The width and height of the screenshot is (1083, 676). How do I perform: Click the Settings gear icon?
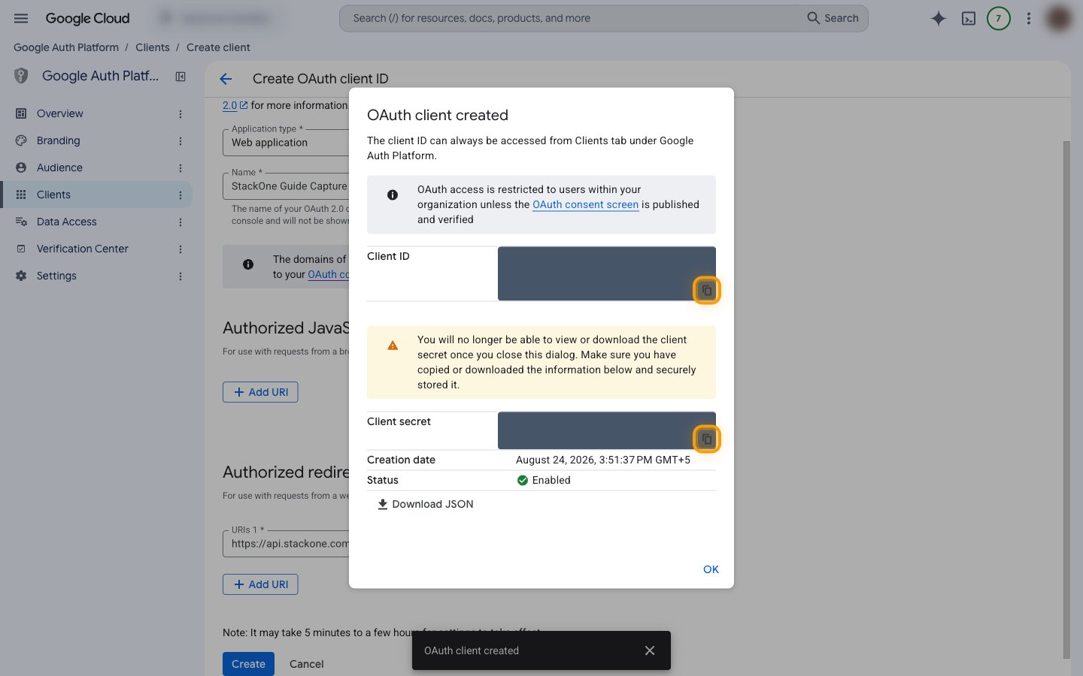click(x=21, y=276)
